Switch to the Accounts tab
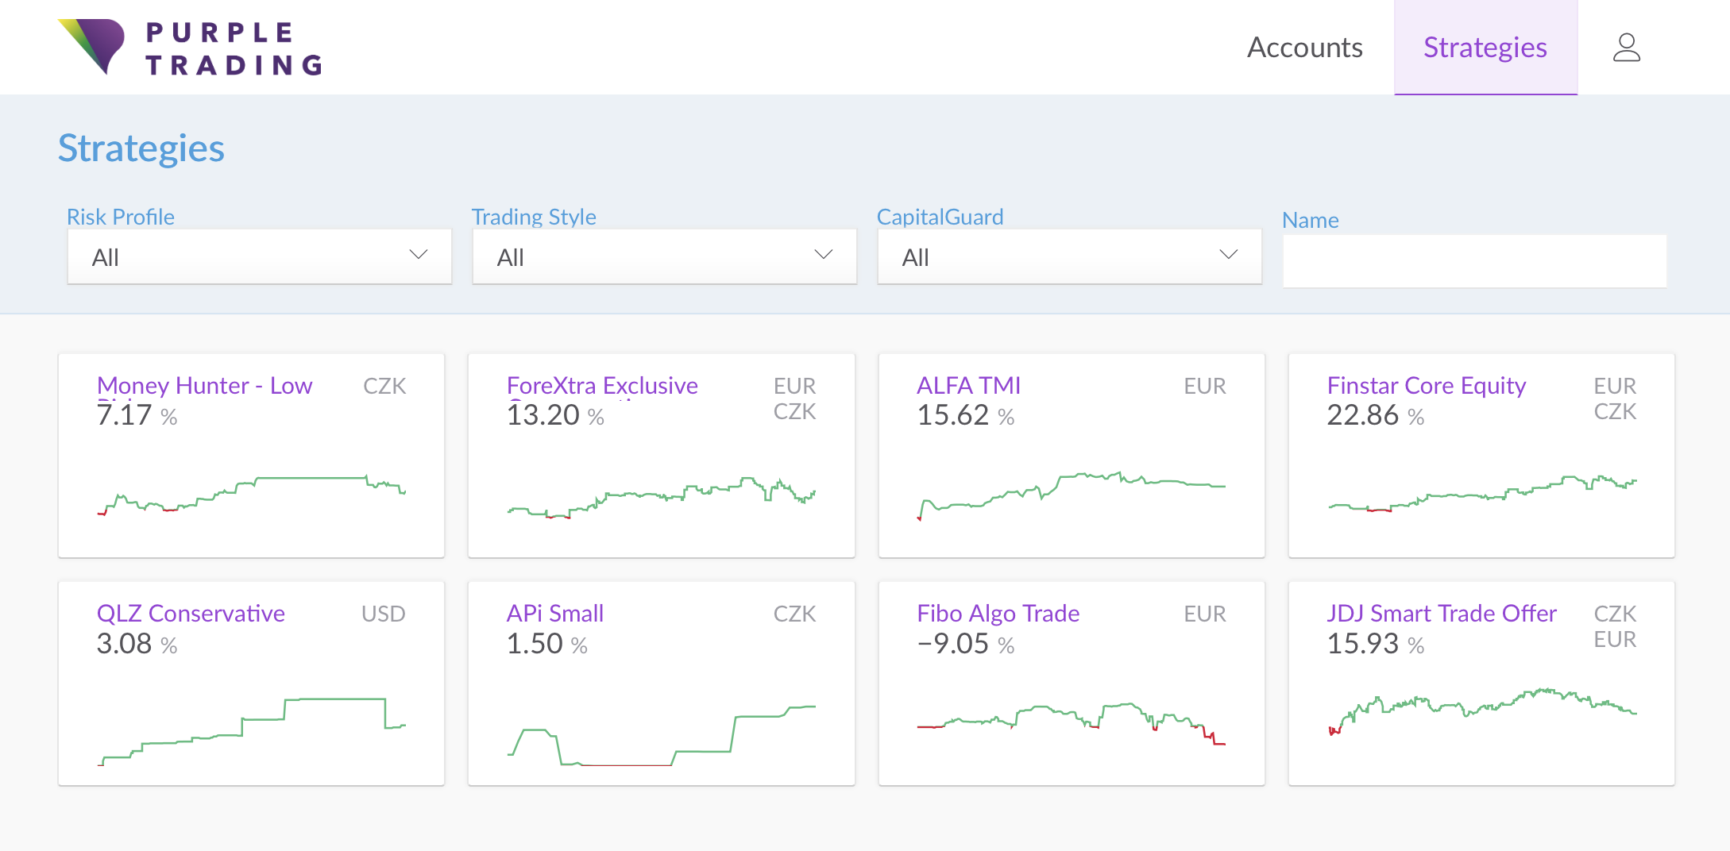Viewport: 1730px width, 851px height. [x=1304, y=48]
